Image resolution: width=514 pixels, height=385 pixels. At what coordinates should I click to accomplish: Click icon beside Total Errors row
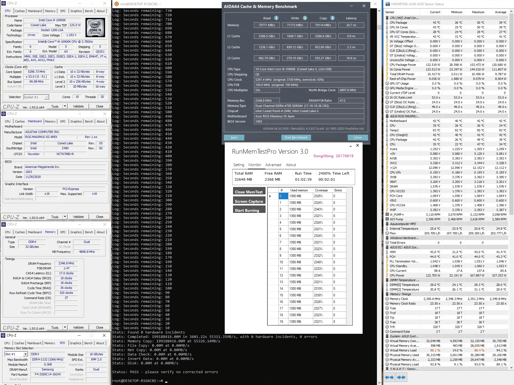coord(387,243)
